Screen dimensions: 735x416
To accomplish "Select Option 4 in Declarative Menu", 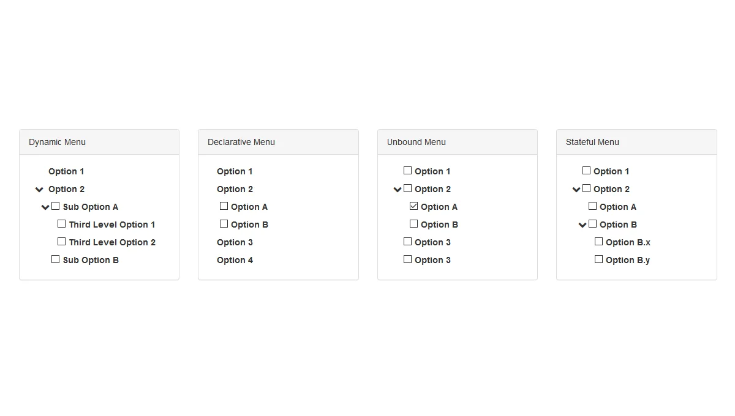I will pos(235,259).
